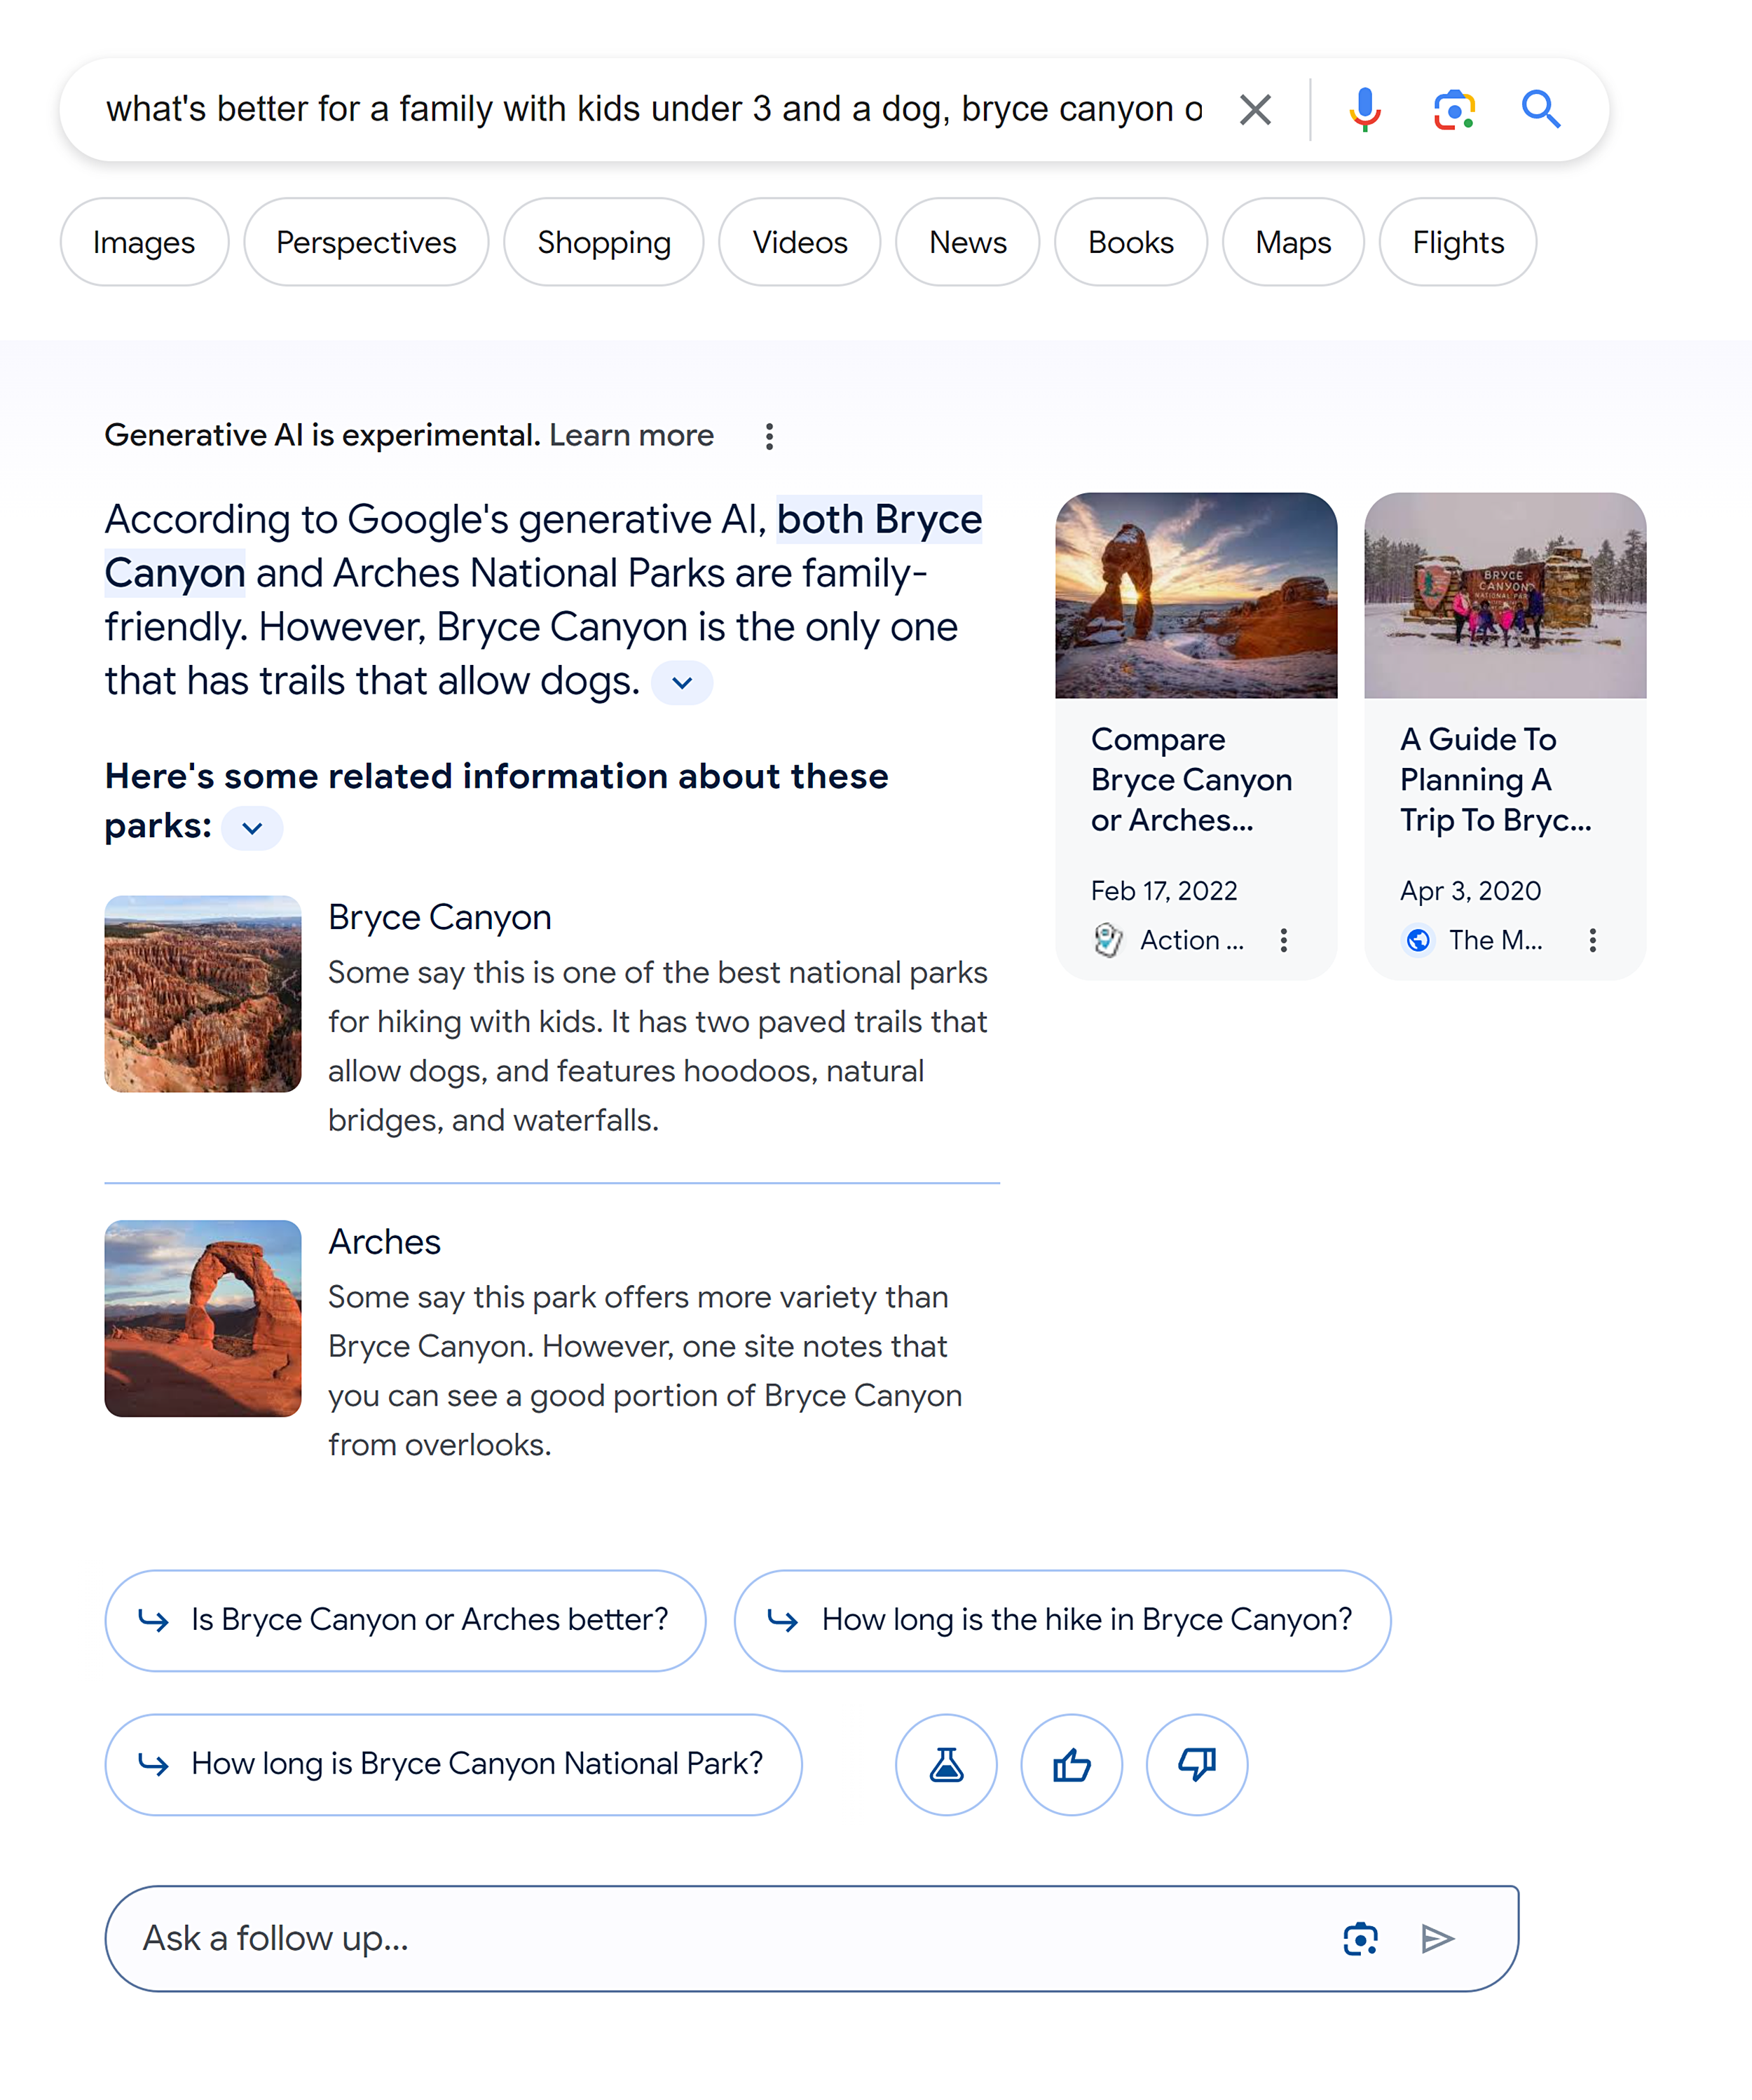Open options on the Compare Bryce Canyon card
The image size is (1752, 2100).
pos(1283,940)
